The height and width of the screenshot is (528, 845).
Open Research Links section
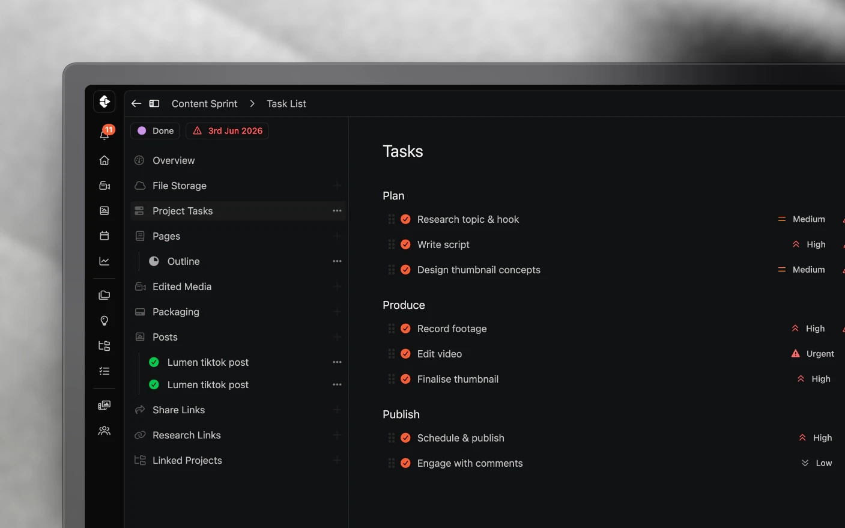click(x=238, y=435)
